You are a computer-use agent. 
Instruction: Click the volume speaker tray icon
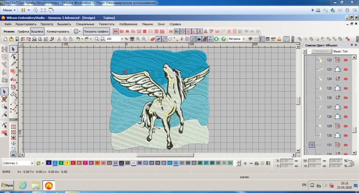click(325, 185)
